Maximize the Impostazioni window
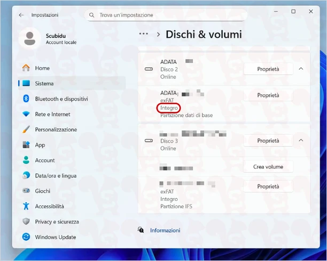The width and height of the screenshot is (327, 261). point(293,11)
